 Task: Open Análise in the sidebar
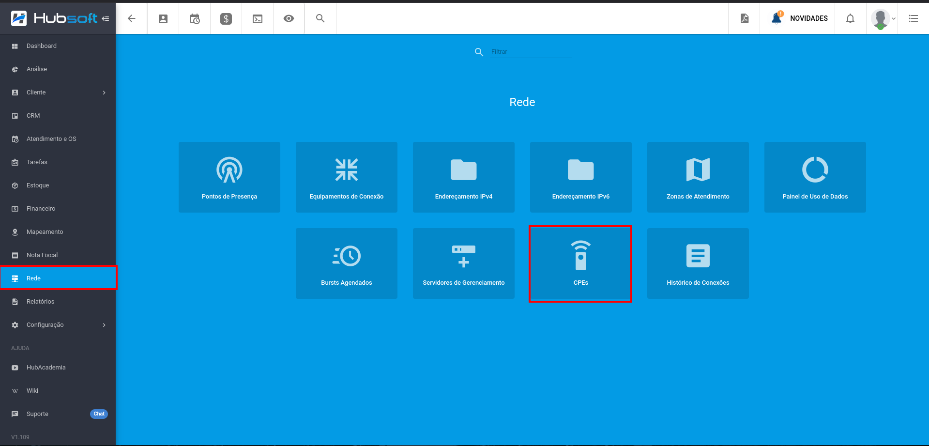[x=58, y=69]
